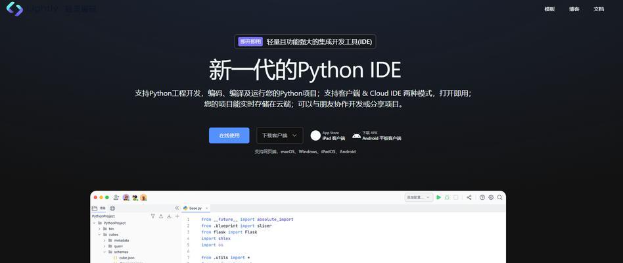Expand the metadata folder arrow
Viewport: 623px width, 263px height.
(105, 241)
